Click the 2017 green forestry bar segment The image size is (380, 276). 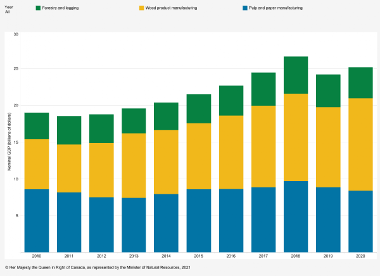click(x=263, y=89)
